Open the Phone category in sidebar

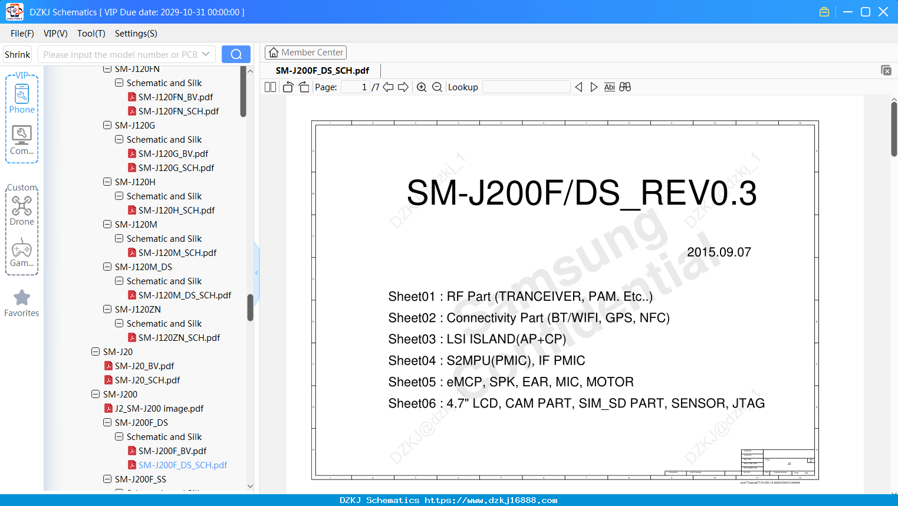22,98
